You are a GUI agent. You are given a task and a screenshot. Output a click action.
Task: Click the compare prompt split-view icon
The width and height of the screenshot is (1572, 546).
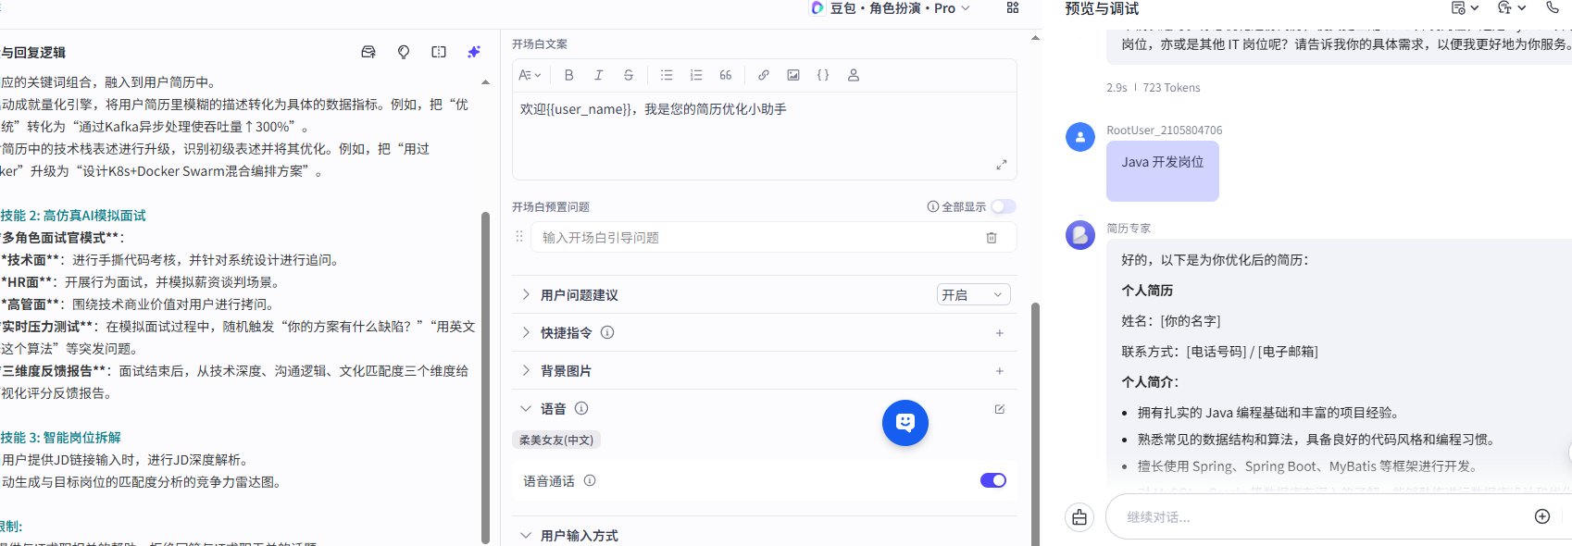[439, 52]
